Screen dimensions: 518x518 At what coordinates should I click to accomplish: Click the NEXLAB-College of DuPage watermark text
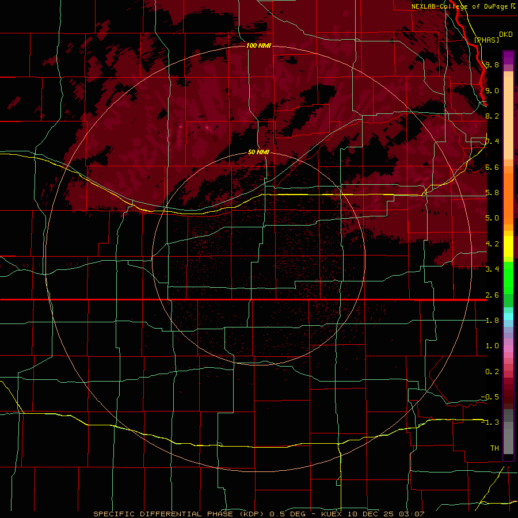pyautogui.click(x=459, y=6)
